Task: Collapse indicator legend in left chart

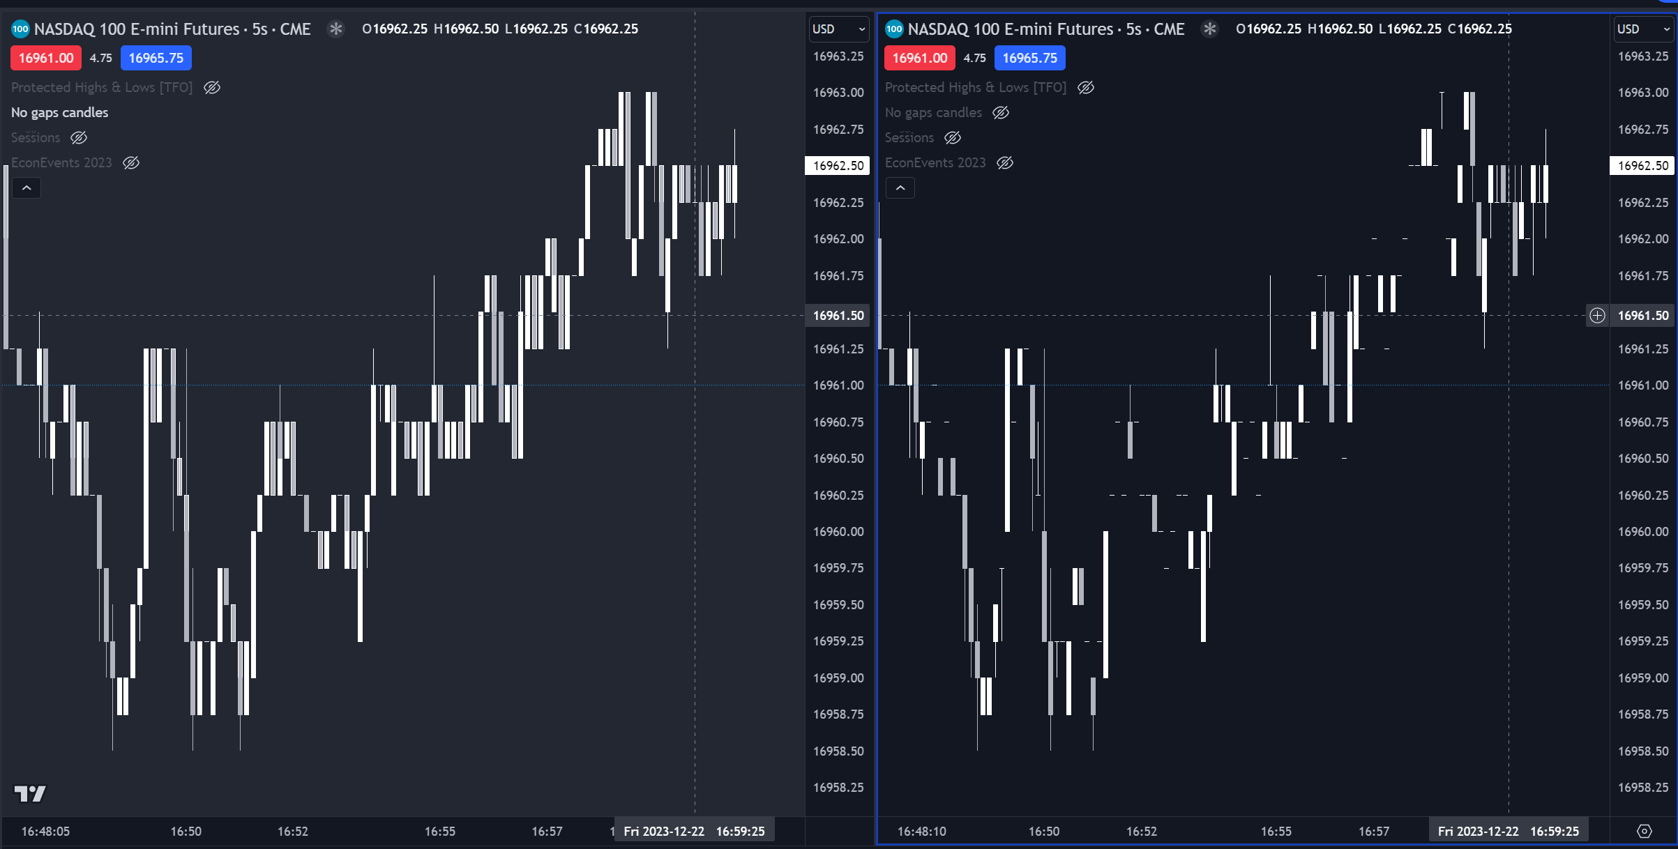Action: point(27,188)
